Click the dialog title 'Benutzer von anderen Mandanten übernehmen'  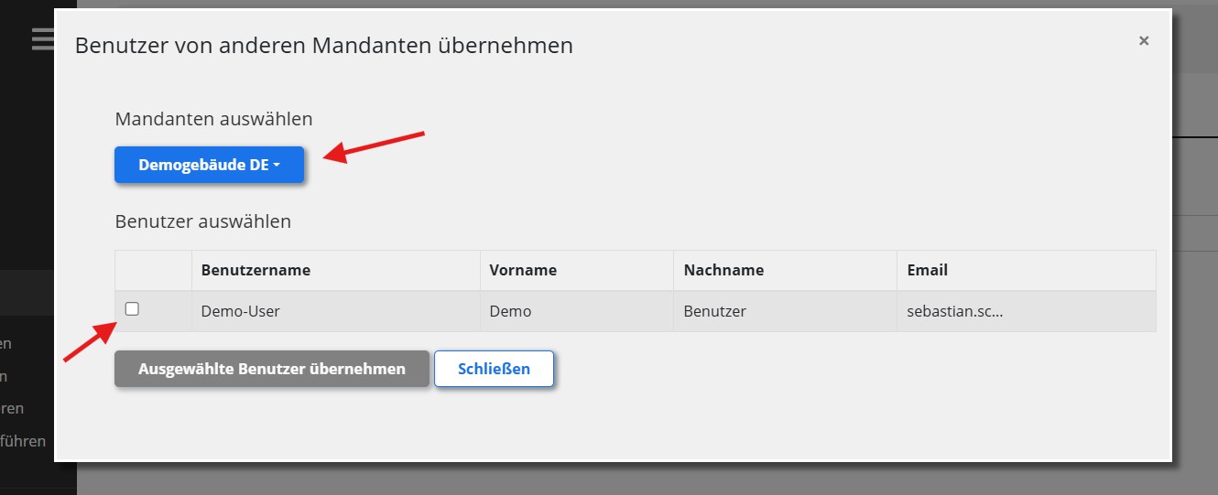coord(323,46)
